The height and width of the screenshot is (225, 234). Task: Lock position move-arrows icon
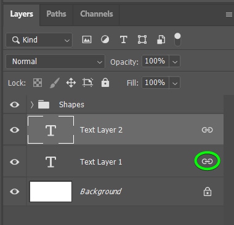coord(71,83)
